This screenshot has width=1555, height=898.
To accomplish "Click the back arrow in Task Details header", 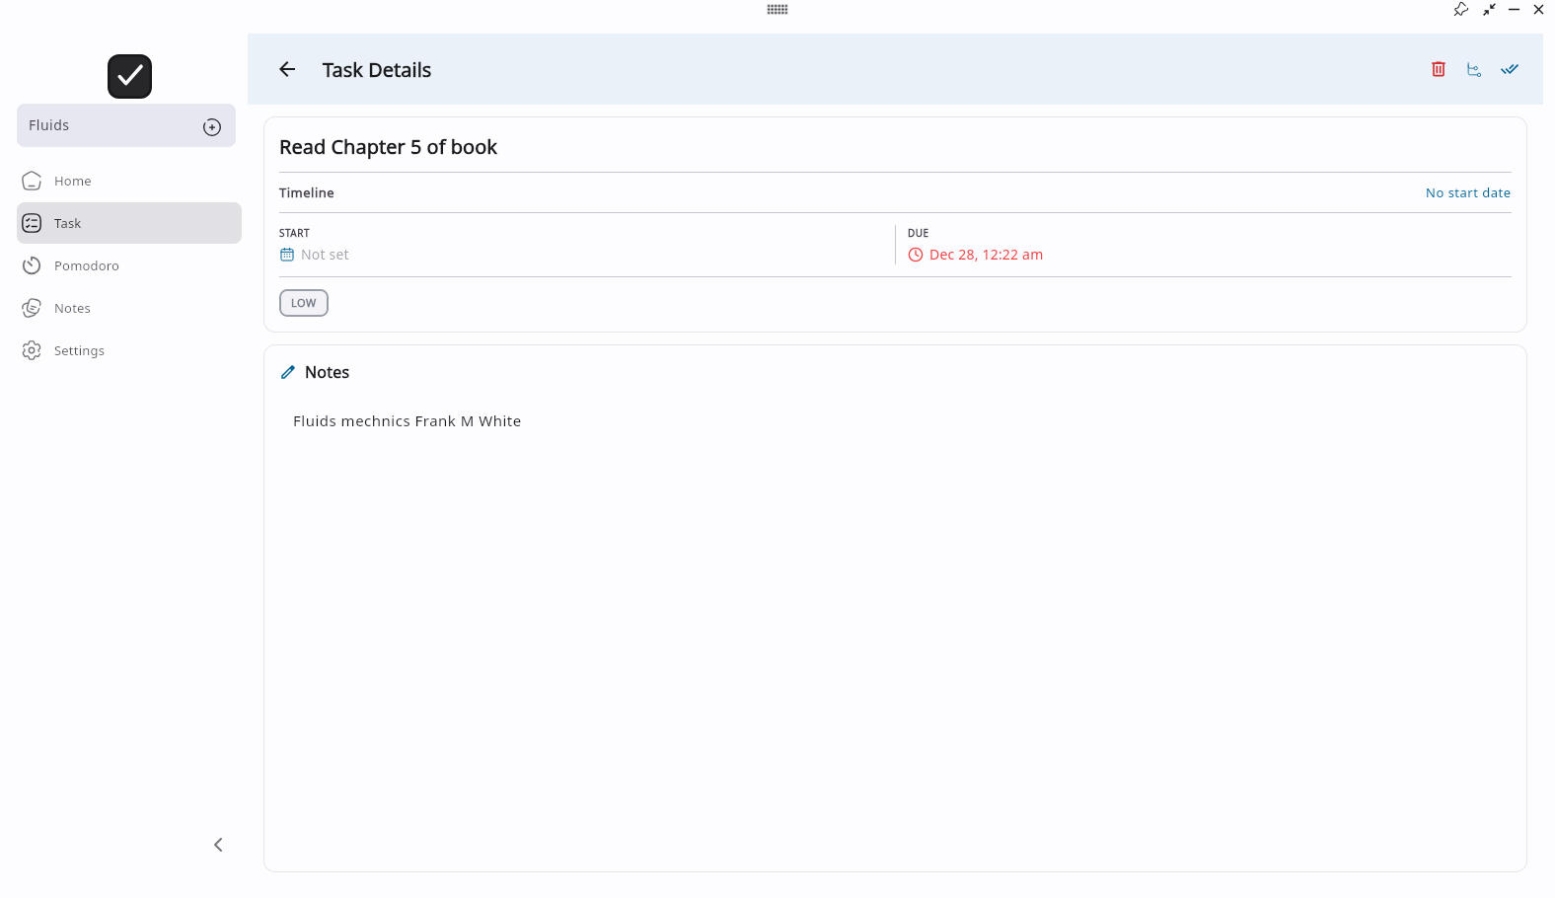I will (x=287, y=69).
